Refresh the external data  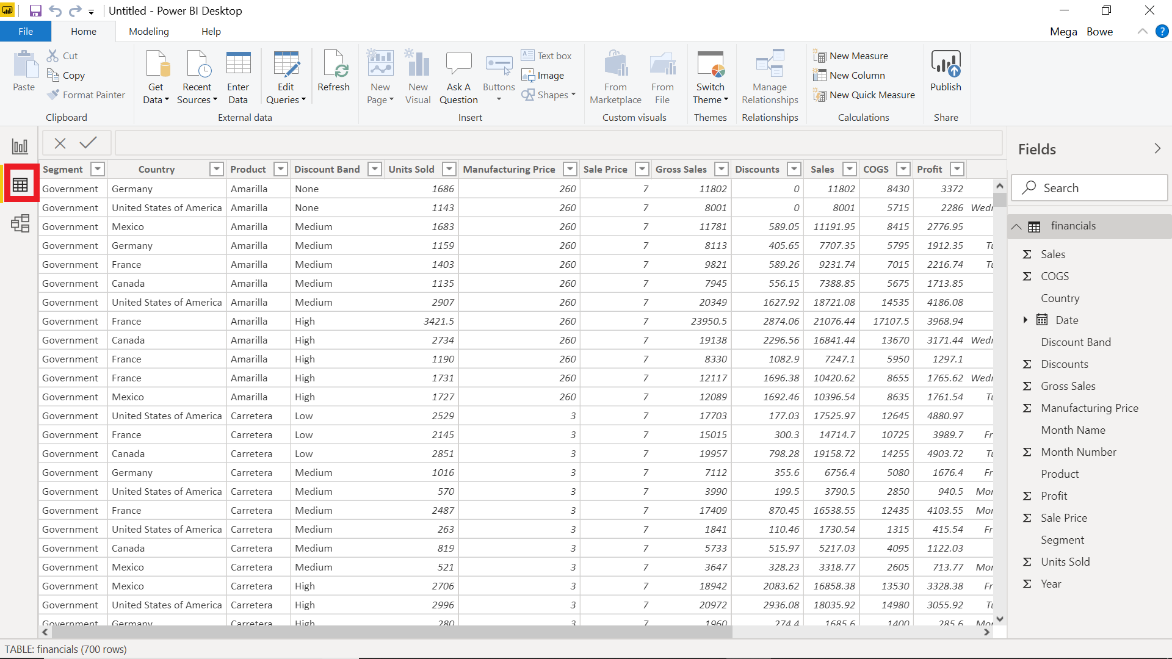pos(333,71)
